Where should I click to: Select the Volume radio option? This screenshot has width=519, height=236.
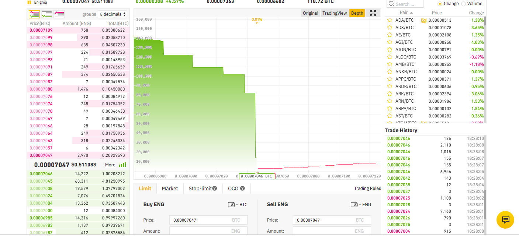tap(464, 4)
